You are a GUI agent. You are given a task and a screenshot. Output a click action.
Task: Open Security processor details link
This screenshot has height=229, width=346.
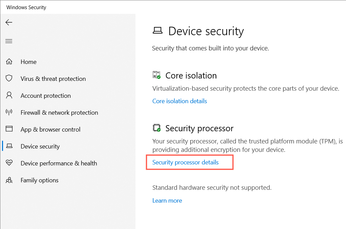185,162
